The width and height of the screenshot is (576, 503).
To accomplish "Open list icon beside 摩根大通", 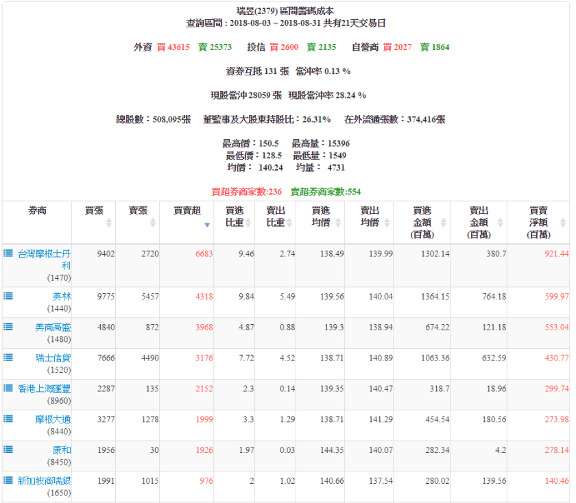I will tap(8, 419).
